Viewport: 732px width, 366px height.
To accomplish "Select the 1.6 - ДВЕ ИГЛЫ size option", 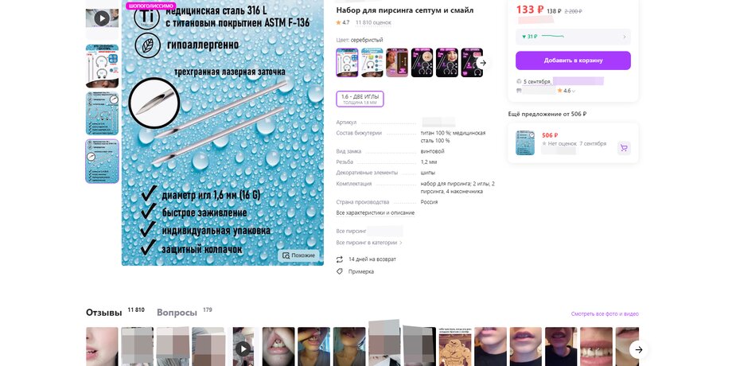I will 360,99.
